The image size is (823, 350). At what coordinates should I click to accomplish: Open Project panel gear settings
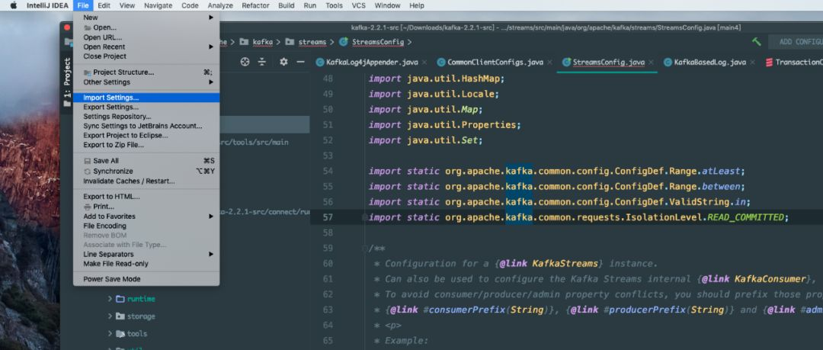[283, 62]
